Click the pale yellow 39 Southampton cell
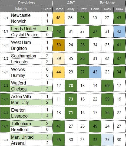 point(59,59)
